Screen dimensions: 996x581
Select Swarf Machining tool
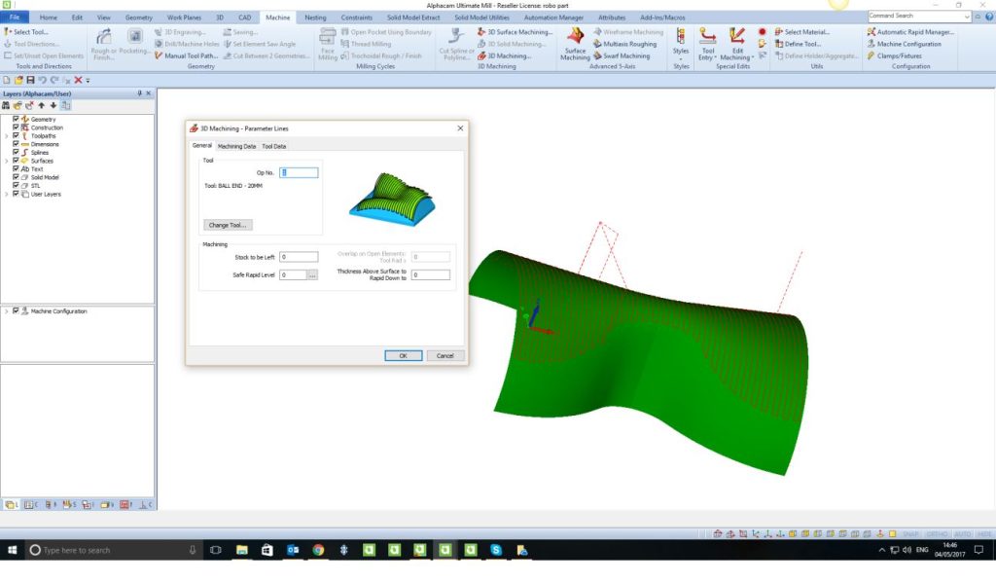[625, 55]
